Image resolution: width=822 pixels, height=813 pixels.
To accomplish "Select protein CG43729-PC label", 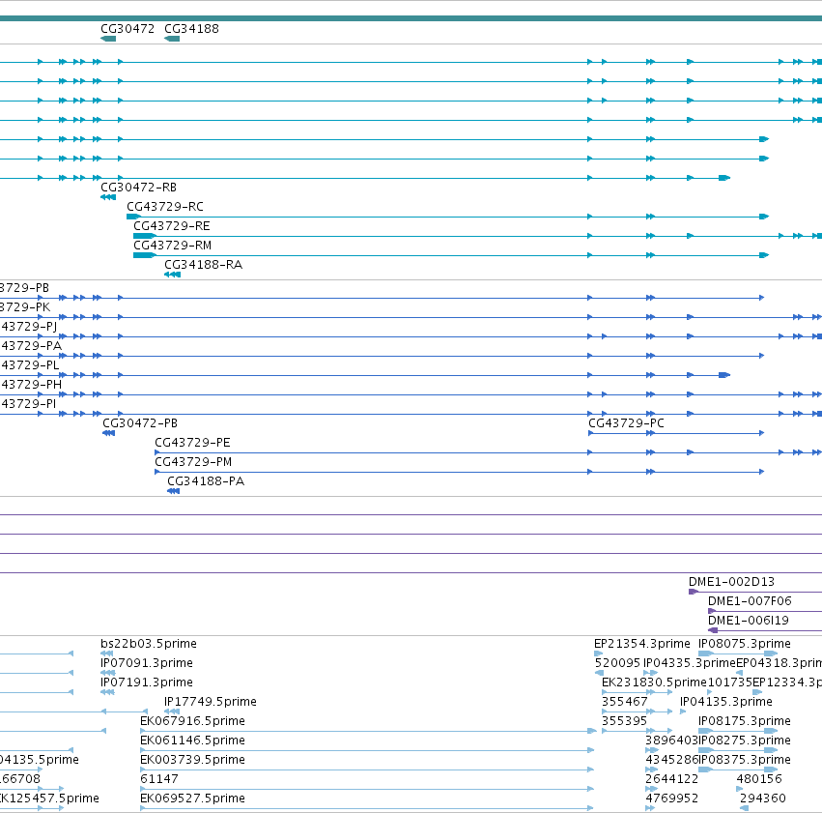I will tap(626, 423).
